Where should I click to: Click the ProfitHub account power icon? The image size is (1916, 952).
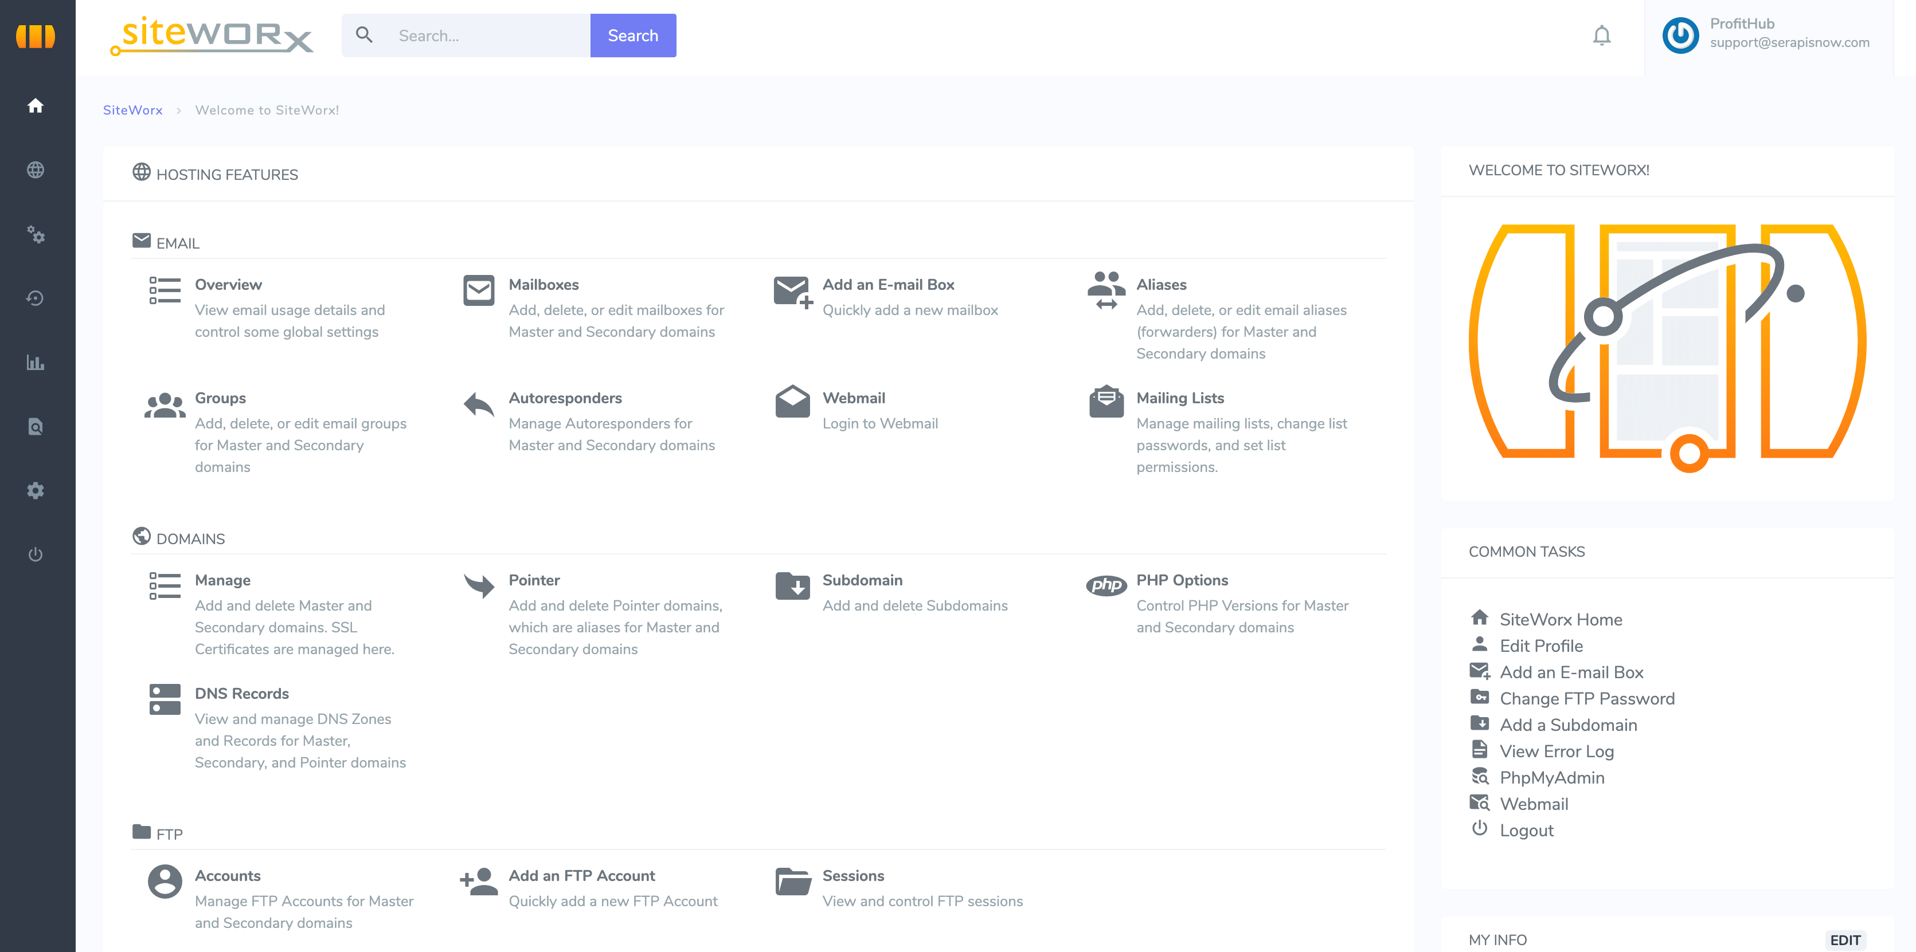[x=1680, y=36]
